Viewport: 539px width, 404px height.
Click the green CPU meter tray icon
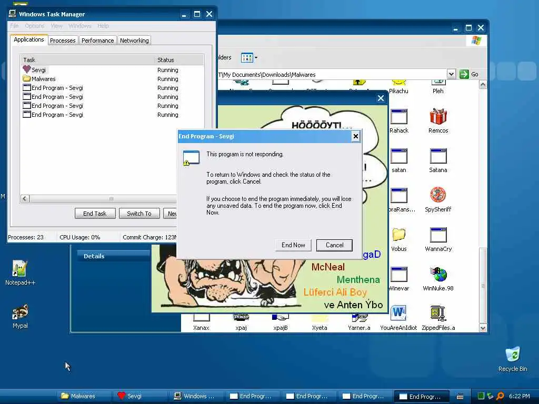(x=481, y=396)
